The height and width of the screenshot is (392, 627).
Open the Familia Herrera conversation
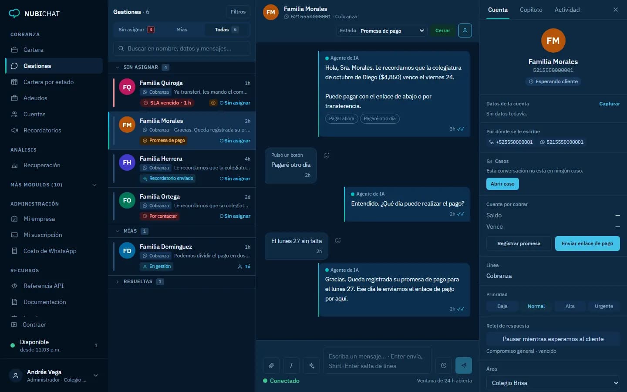(x=182, y=169)
